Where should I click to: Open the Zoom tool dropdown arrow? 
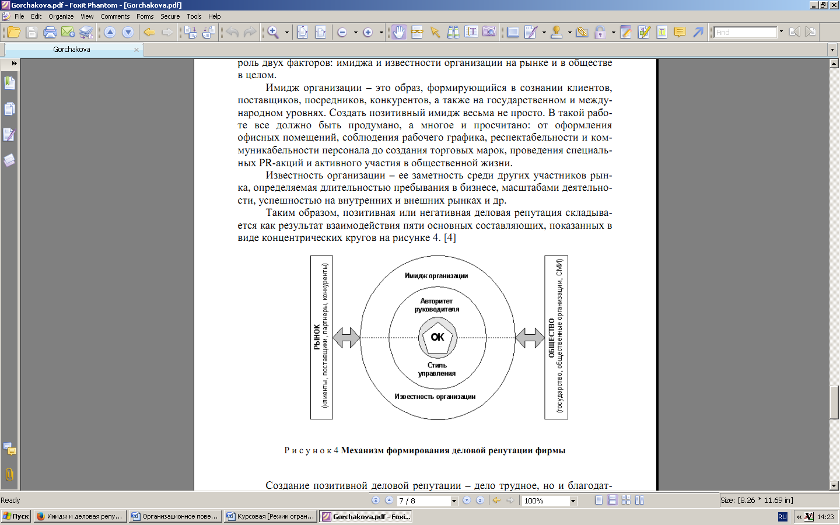coord(286,32)
